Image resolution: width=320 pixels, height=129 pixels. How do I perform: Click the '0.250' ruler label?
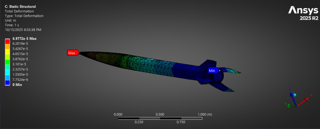[139, 122]
